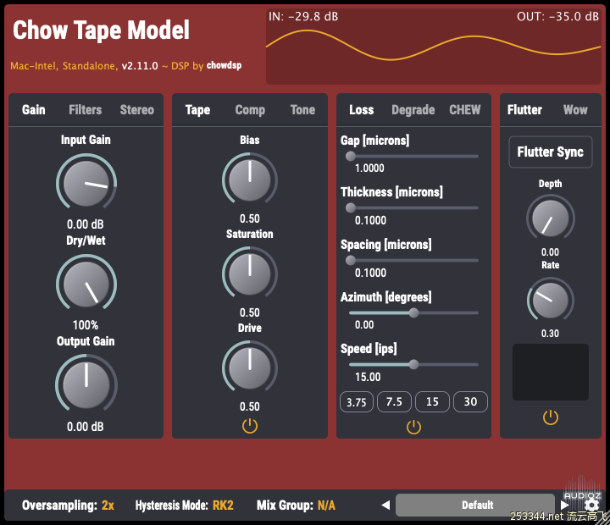The width and height of the screenshot is (610, 525).
Task: Switch to the Degrade tab
Action: (413, 110)
